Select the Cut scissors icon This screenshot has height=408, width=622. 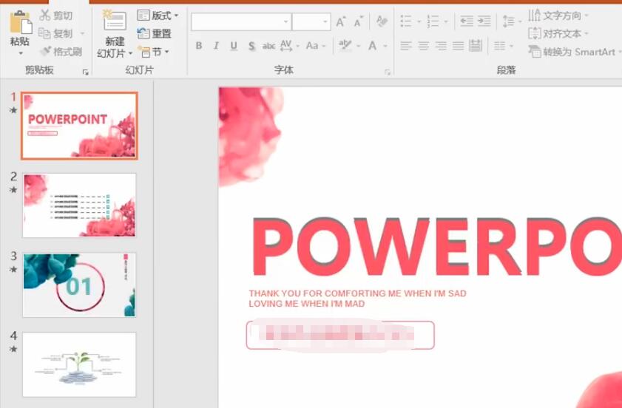45,16
